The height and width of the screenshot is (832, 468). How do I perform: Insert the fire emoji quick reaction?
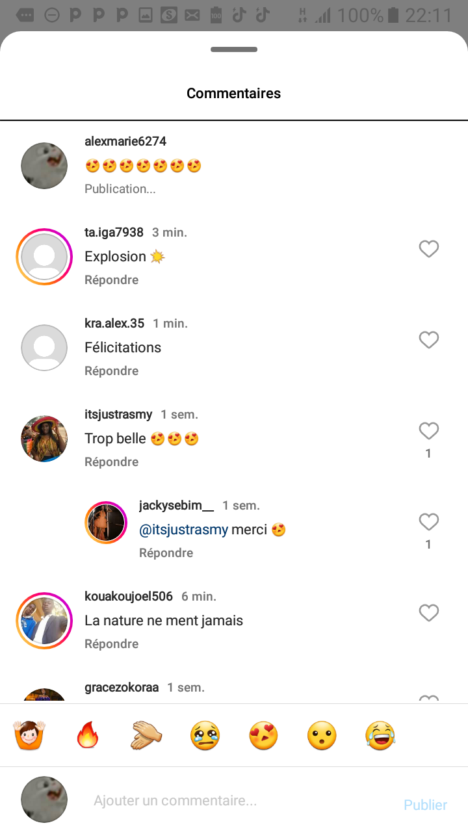click(x=86, y=736)
